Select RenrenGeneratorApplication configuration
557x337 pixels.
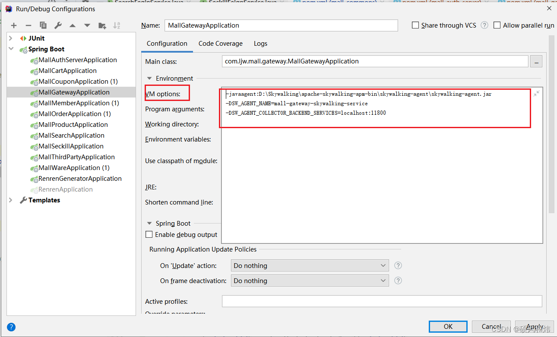tap(80, 179)
